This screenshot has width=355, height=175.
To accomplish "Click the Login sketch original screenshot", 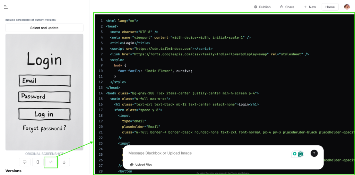I will (44, 92).
